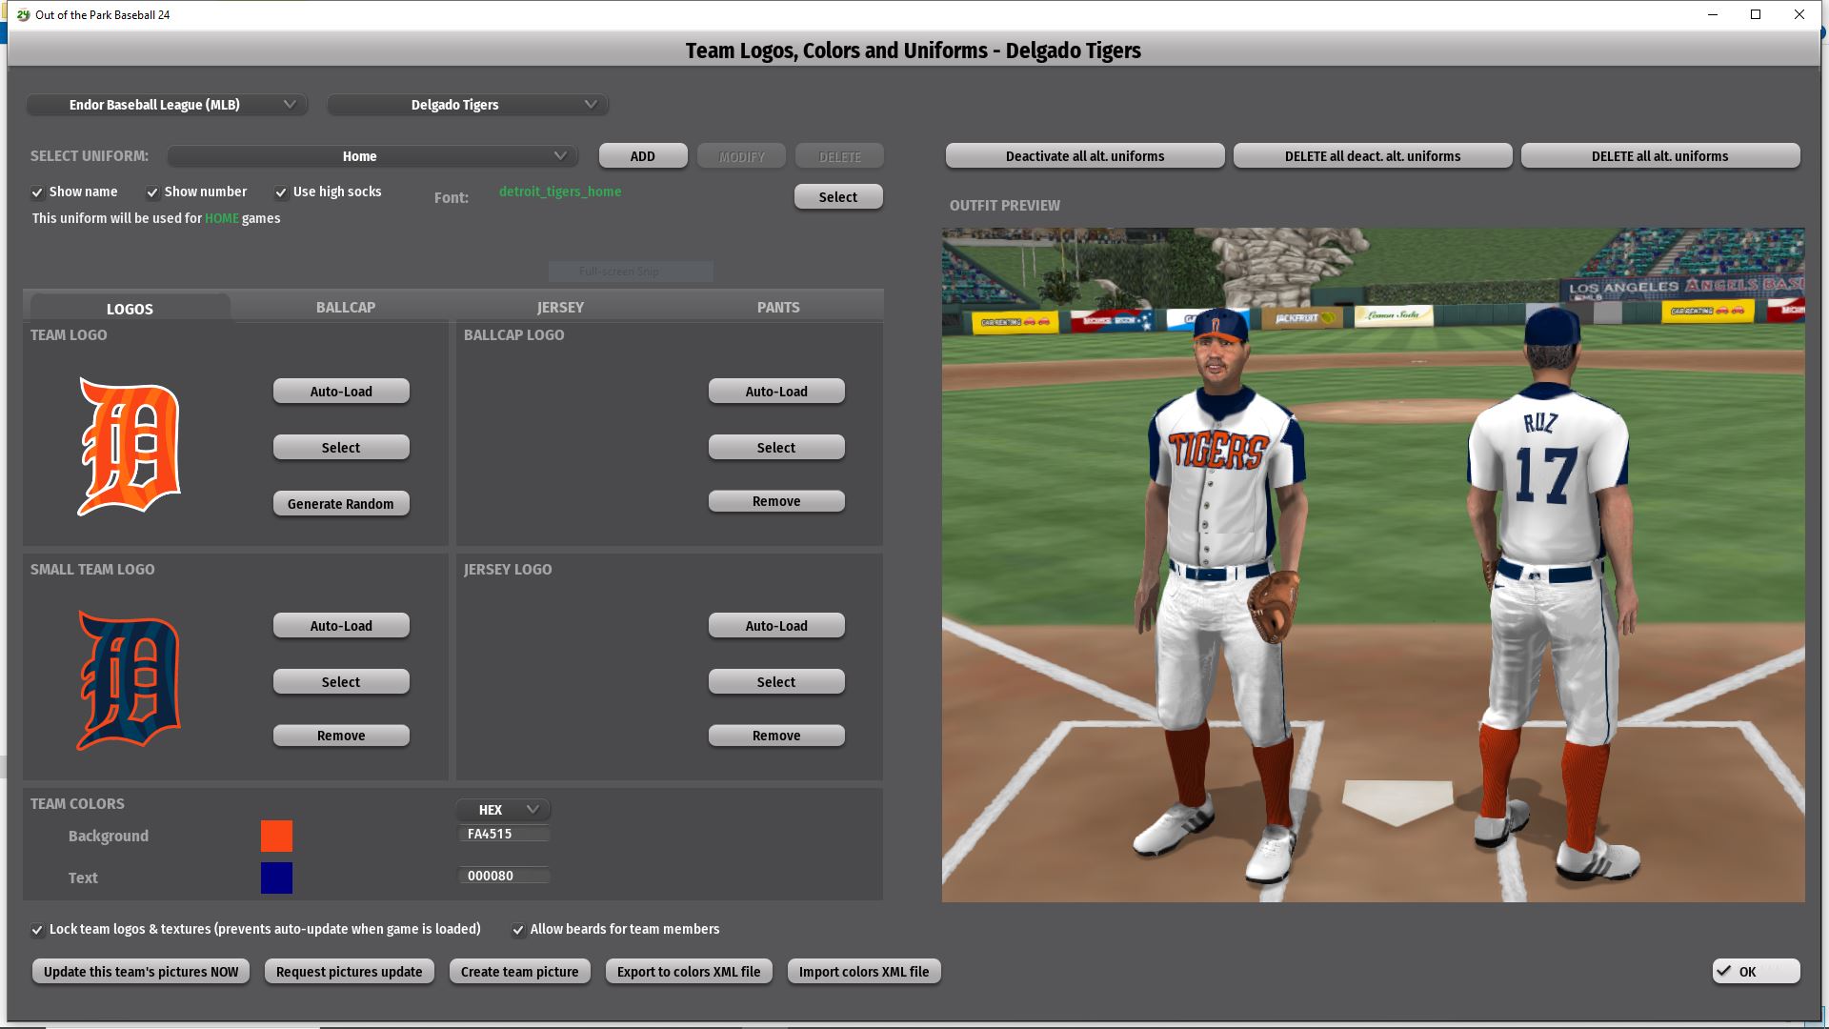Image resolution: width=1829 pixels, height=1029 pixels.
Task: Click the navy small team logo image
Action: (130, 680)
